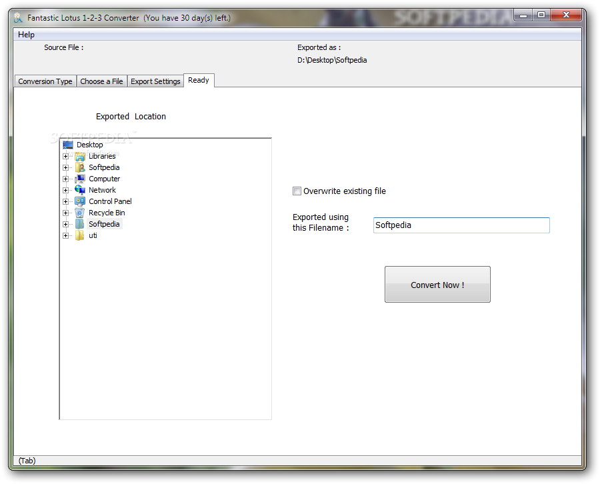Open the Help menu
Screen dimensions: 600x484
click(26, 35)
